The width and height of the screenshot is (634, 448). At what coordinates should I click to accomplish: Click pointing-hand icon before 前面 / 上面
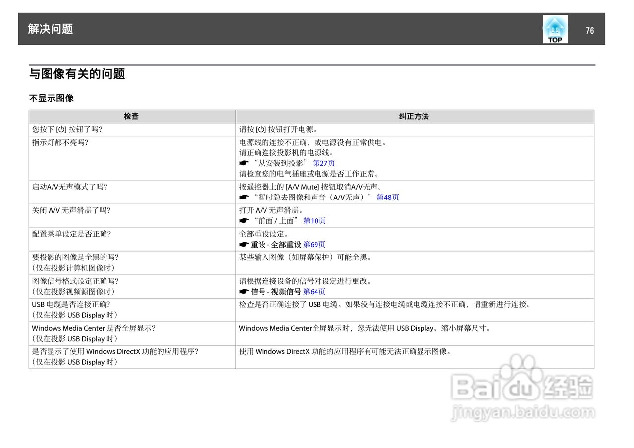point(244,221)
